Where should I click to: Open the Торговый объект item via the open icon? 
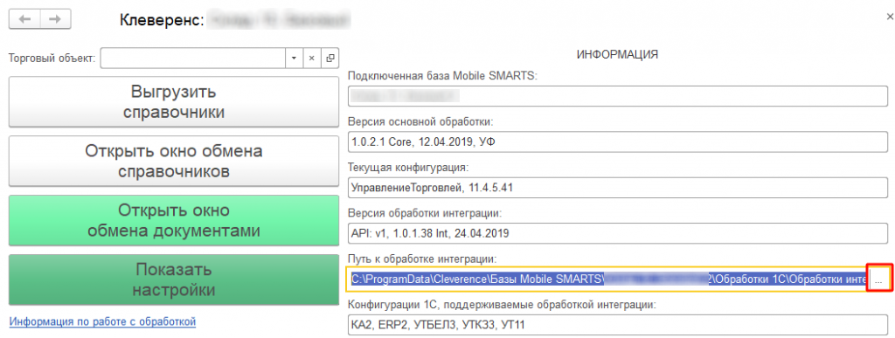click(x=330, y=59)
